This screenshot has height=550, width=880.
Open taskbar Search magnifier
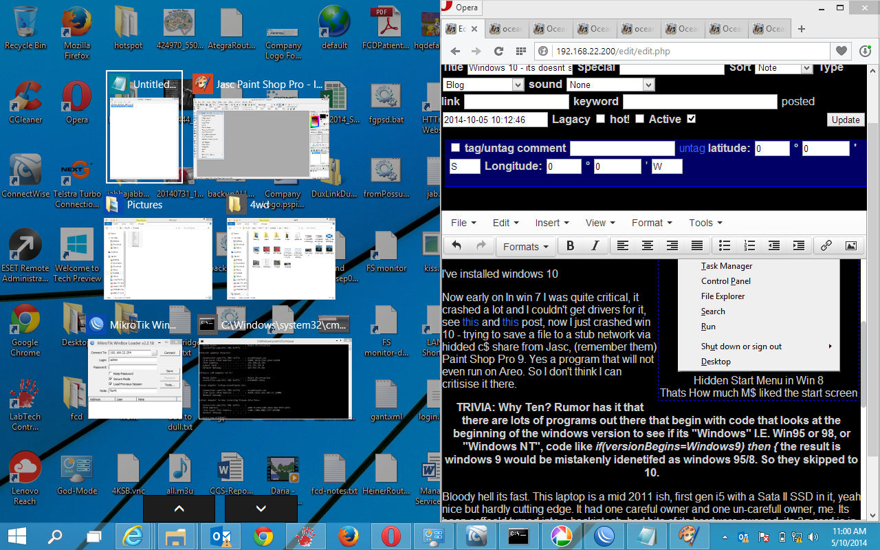[55, 536]
